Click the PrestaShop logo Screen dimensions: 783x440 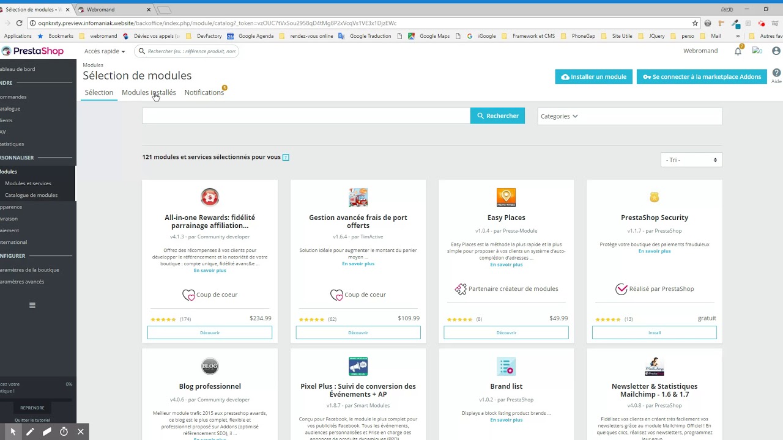click(32, 51)
